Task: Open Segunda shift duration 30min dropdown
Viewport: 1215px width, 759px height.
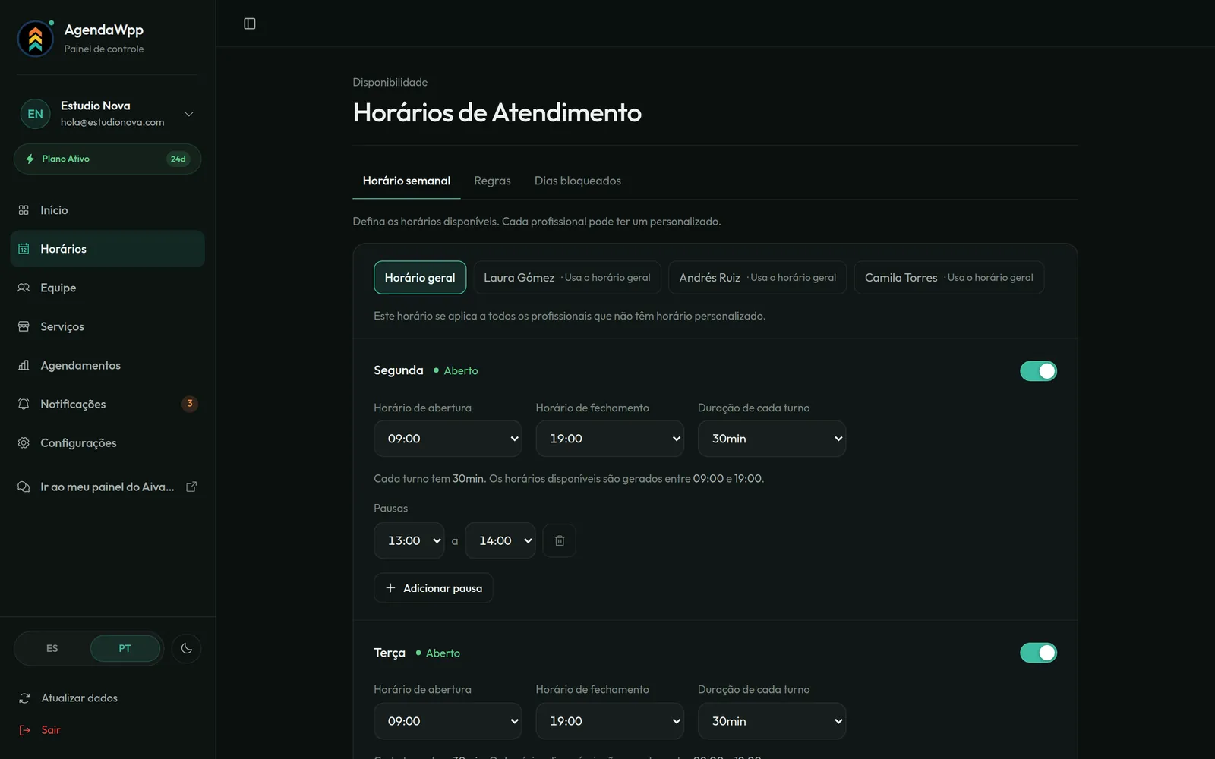Action: [x=772, y=439]
